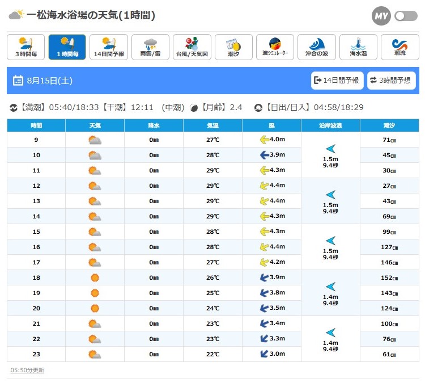Screen dimensions: 425x383
Task: Click the wind speed 3.8m
Action: coord(277,292)
